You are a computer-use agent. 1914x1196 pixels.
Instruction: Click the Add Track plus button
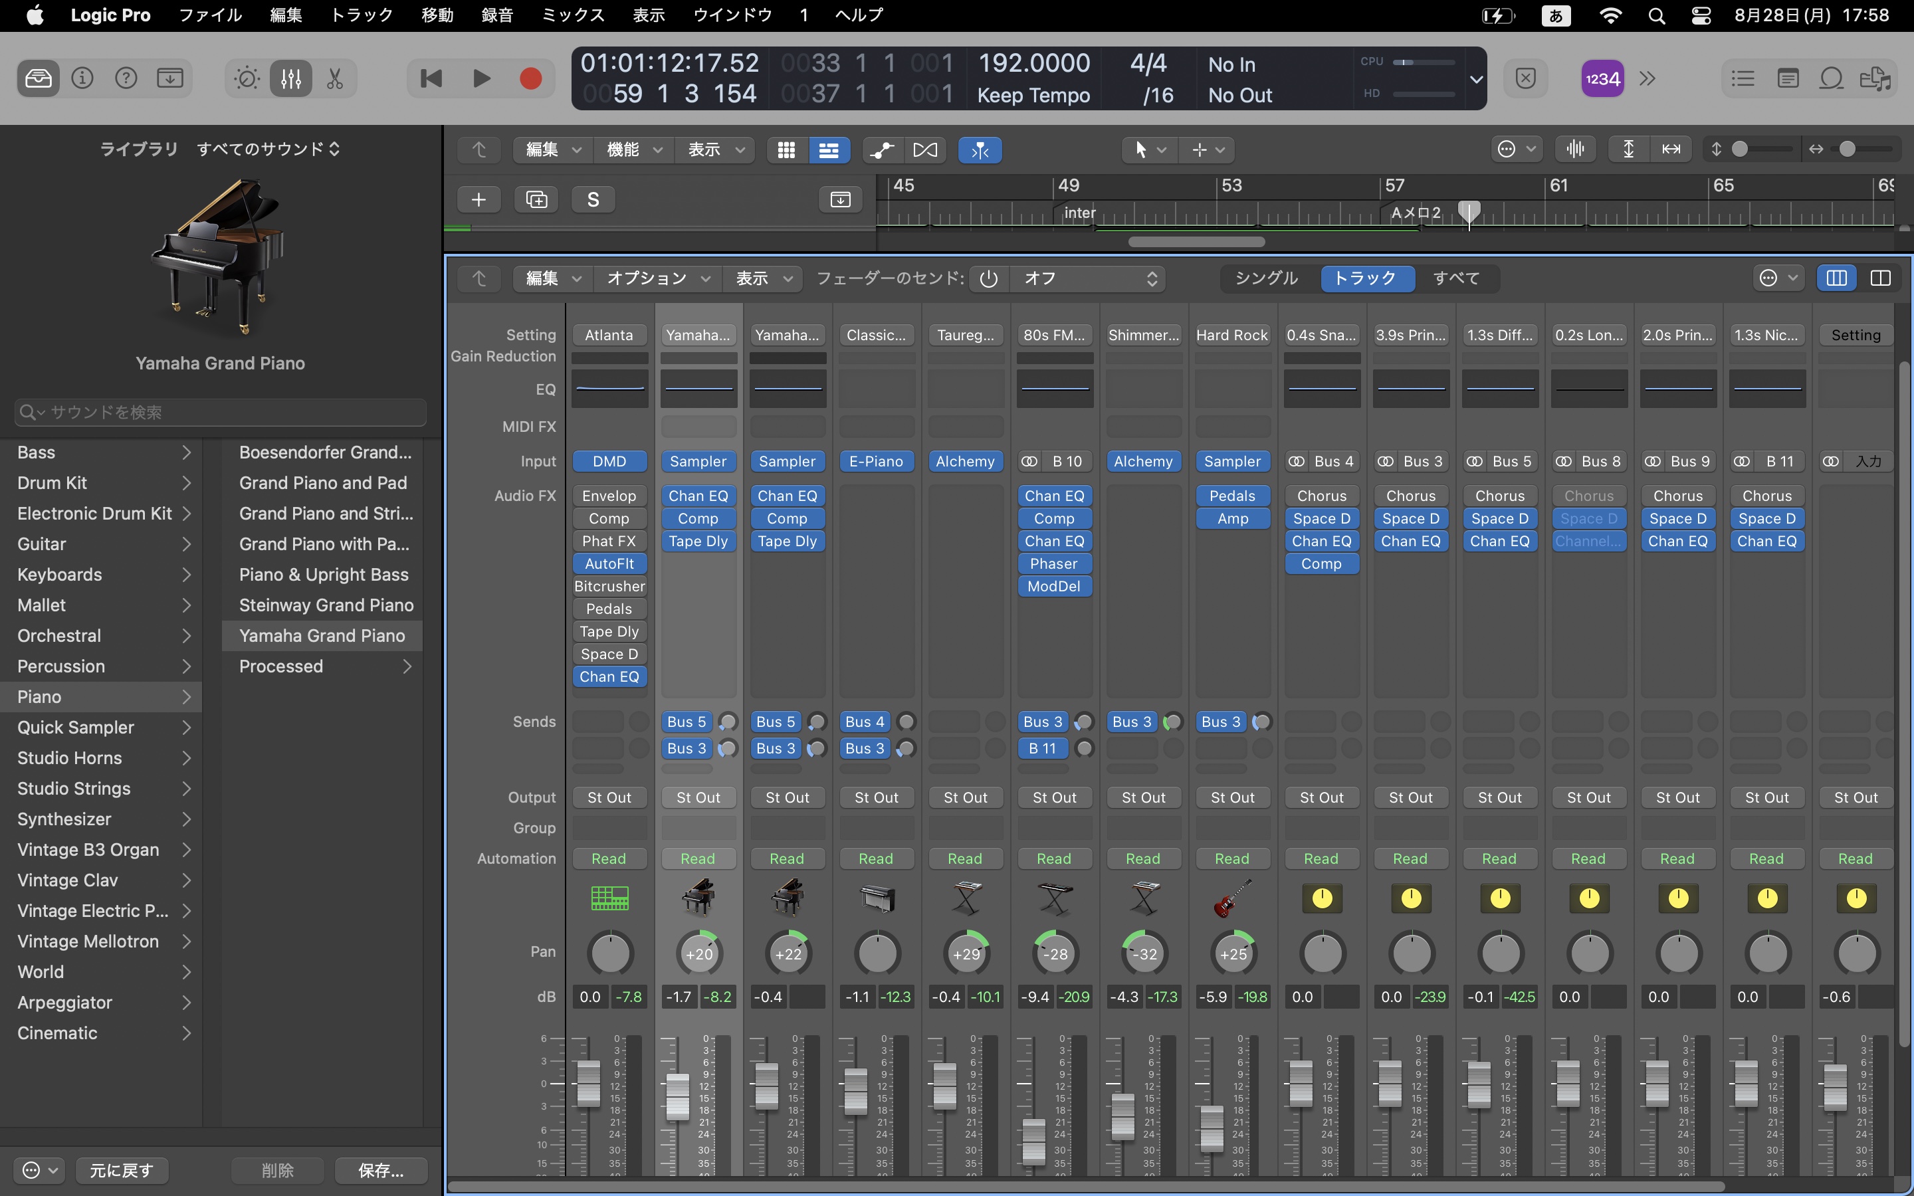pyautogui.click(x=478, y=199)
